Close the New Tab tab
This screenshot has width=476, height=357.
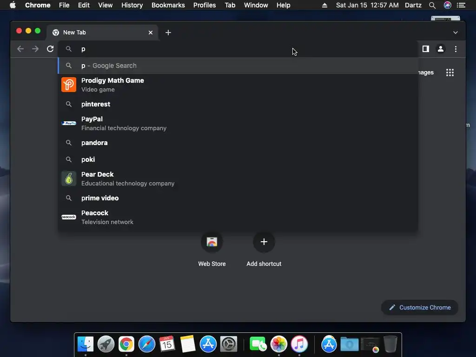[x=151, y=33]
